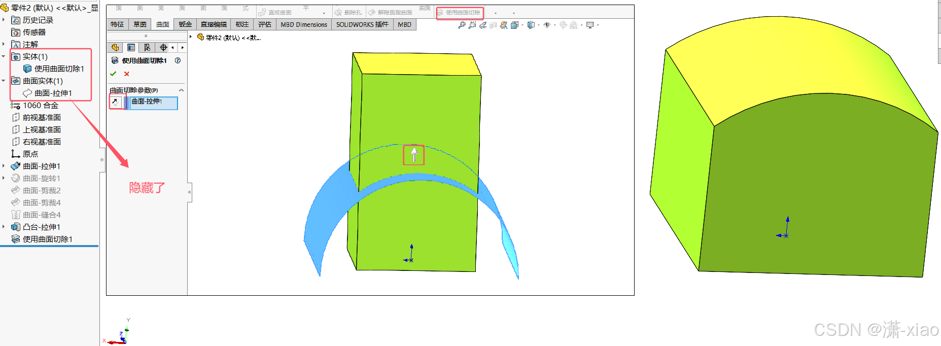Open the MBD tab
941x346 pixels.
(x=405, y=24)
